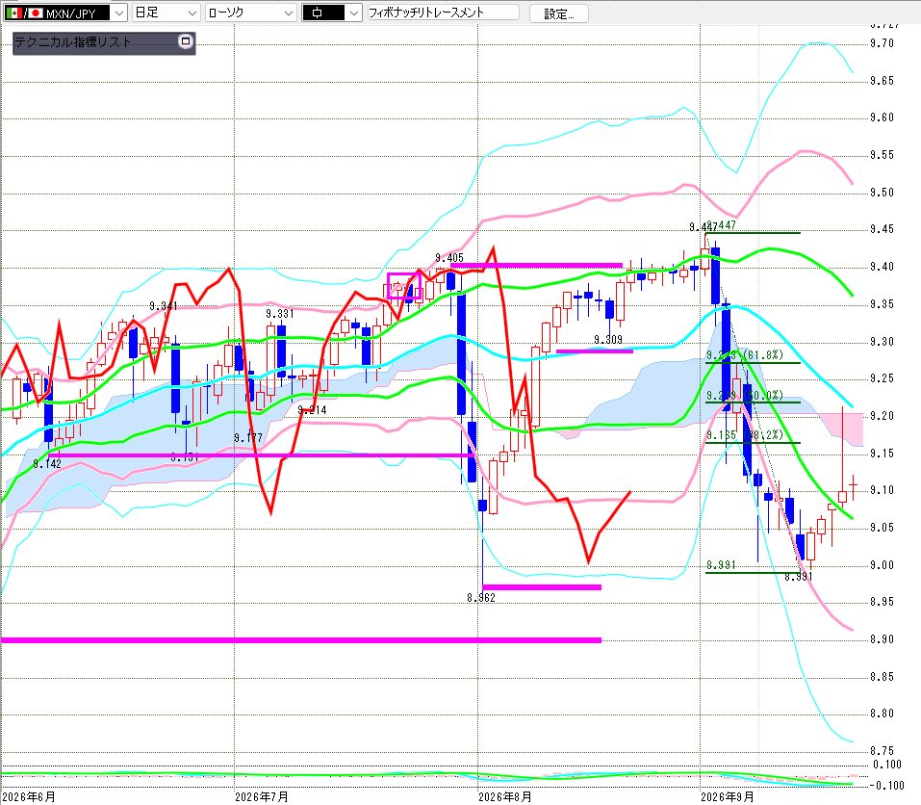Expand the テクニカル指標リスト panel with its square icon
This screenshot has width=921, height=805.
pyautogui.click(x=186, y=41)
